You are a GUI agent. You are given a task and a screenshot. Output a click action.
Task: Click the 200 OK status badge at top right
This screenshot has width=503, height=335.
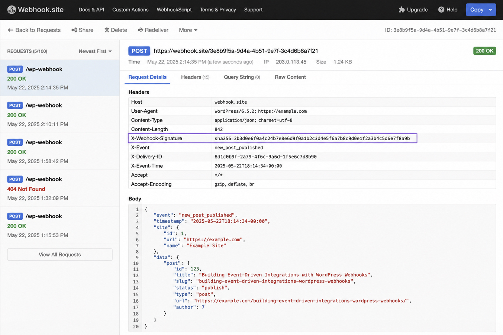[x=484, y=51]
